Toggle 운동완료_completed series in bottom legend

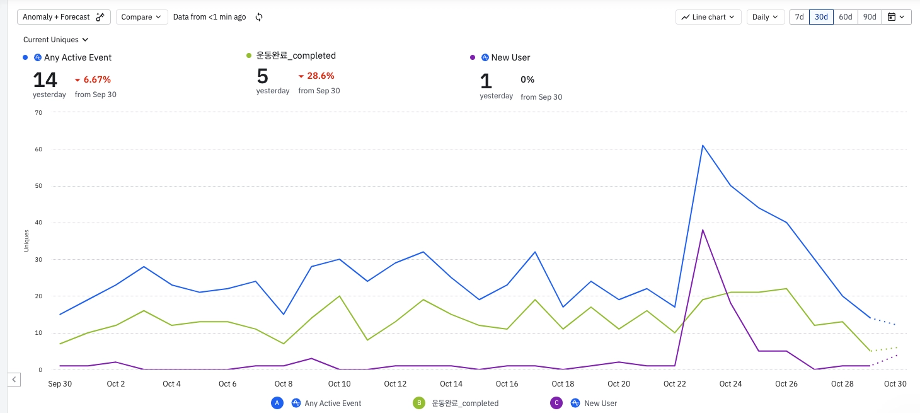coord(465,403)
